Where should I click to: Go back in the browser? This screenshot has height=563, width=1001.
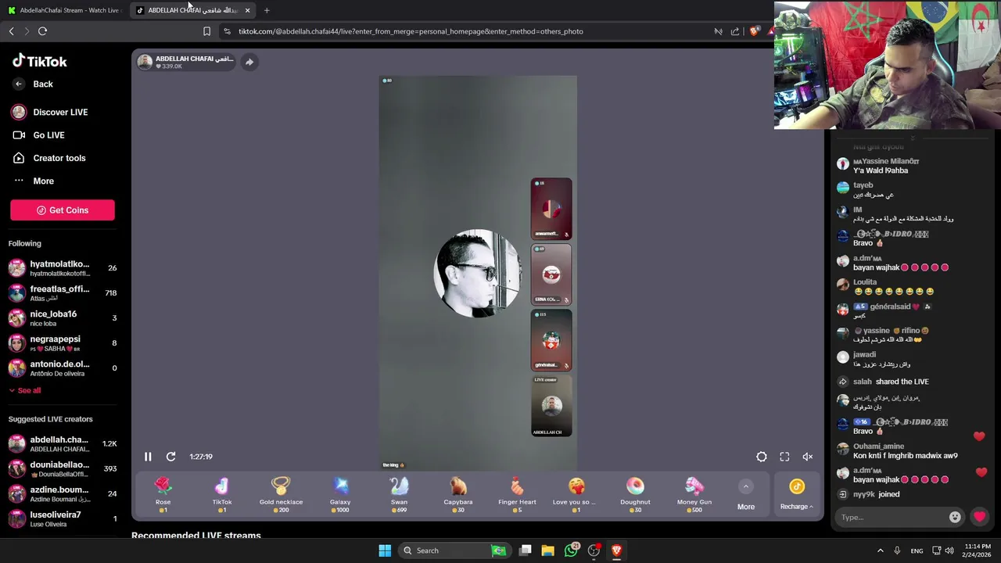click(11, 31)
